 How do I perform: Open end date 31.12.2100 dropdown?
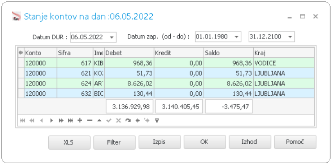coord(290,37)
